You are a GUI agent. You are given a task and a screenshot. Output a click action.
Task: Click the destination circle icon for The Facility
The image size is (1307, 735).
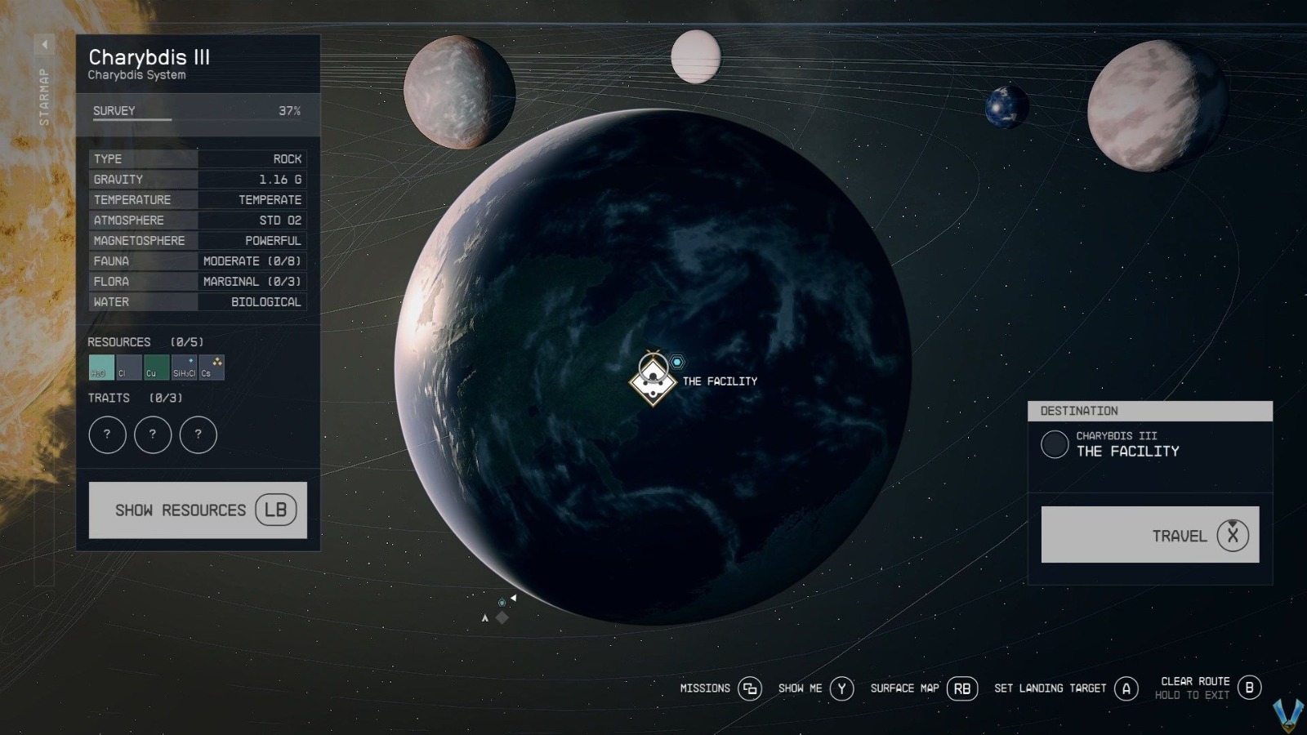(1055, 444)
